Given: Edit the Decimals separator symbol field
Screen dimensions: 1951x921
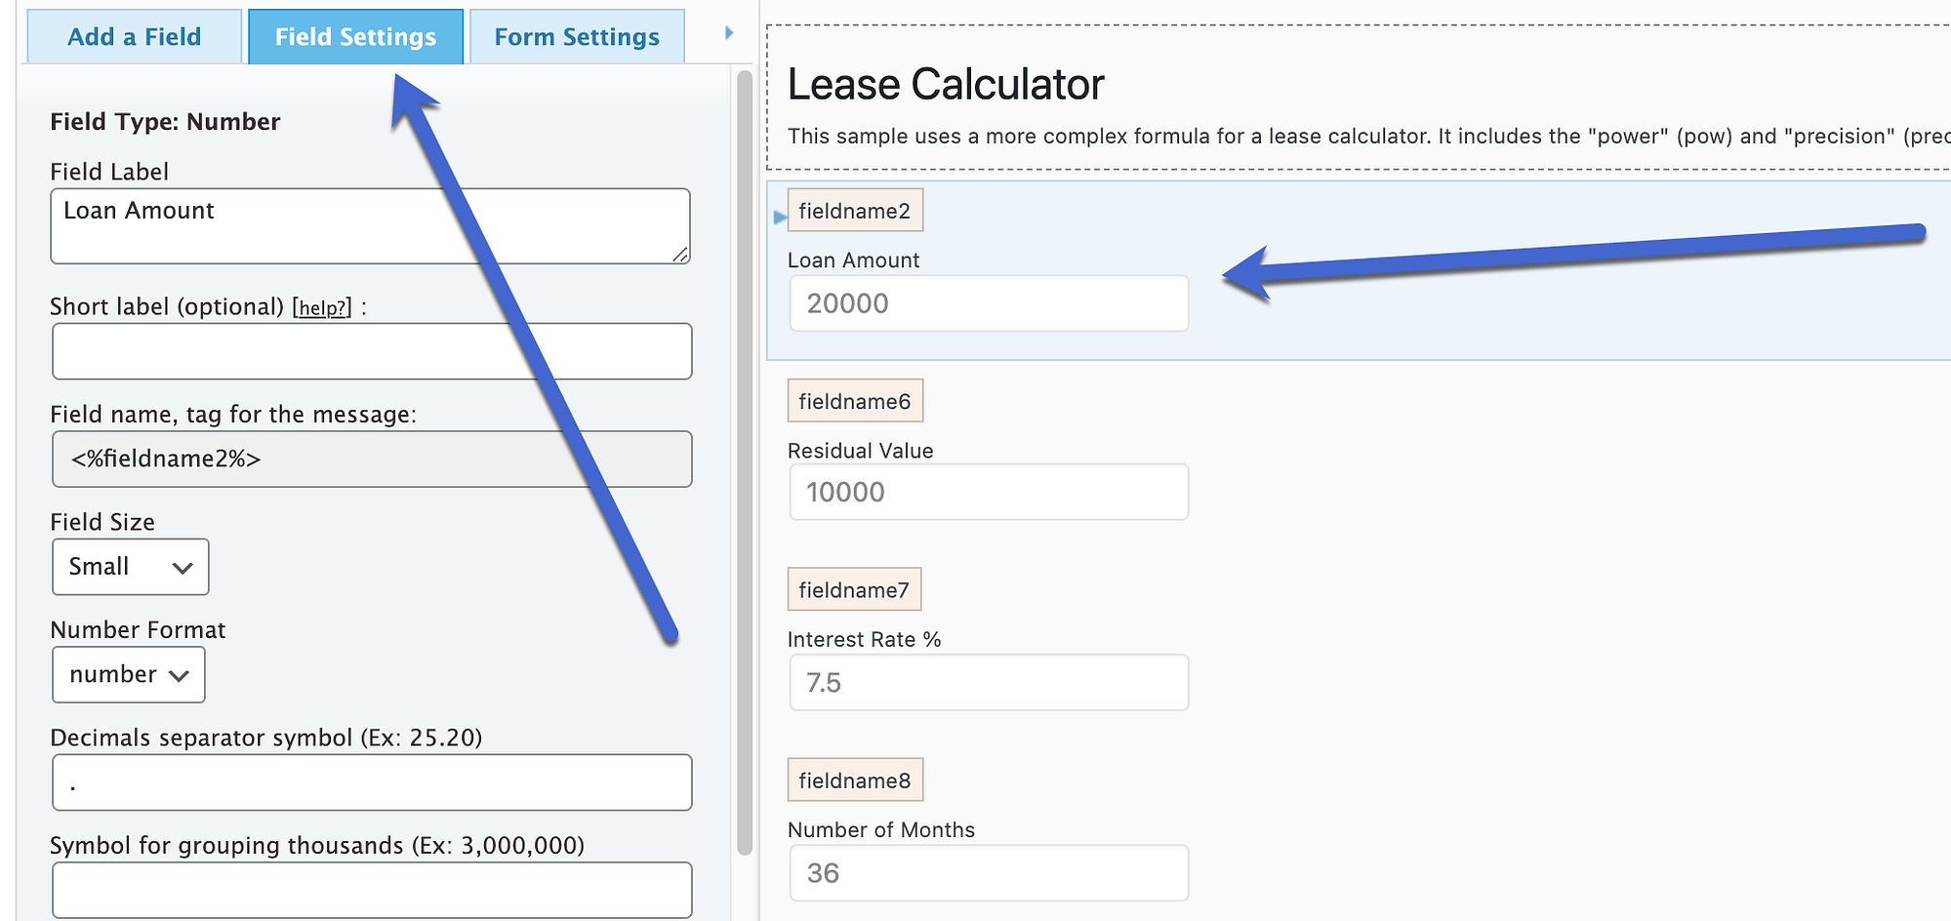Looking at the screenshot, I should (371, 781).
